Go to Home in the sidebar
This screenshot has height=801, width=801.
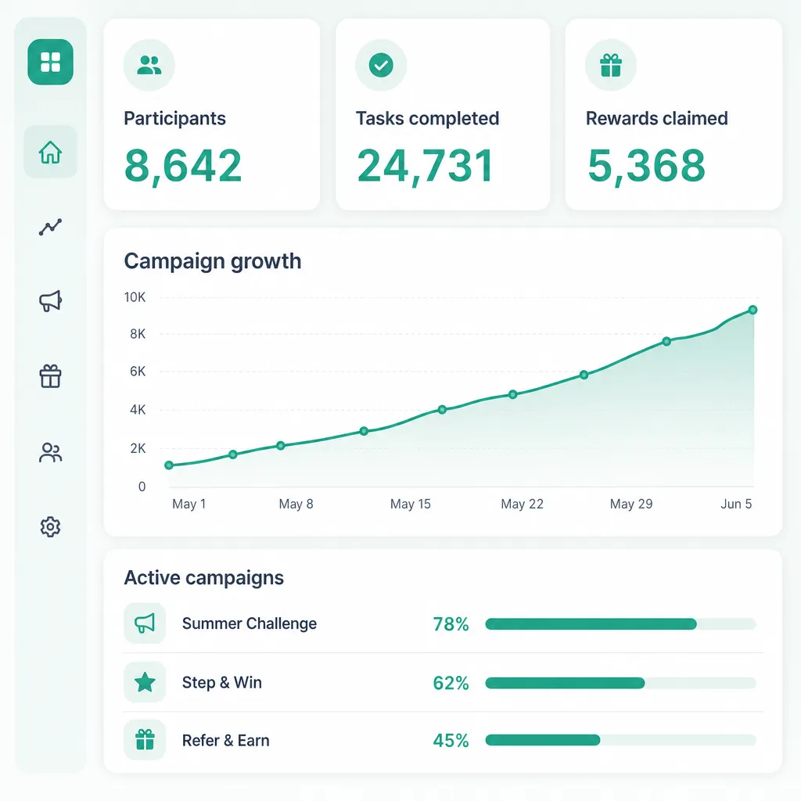coord(50,152)
